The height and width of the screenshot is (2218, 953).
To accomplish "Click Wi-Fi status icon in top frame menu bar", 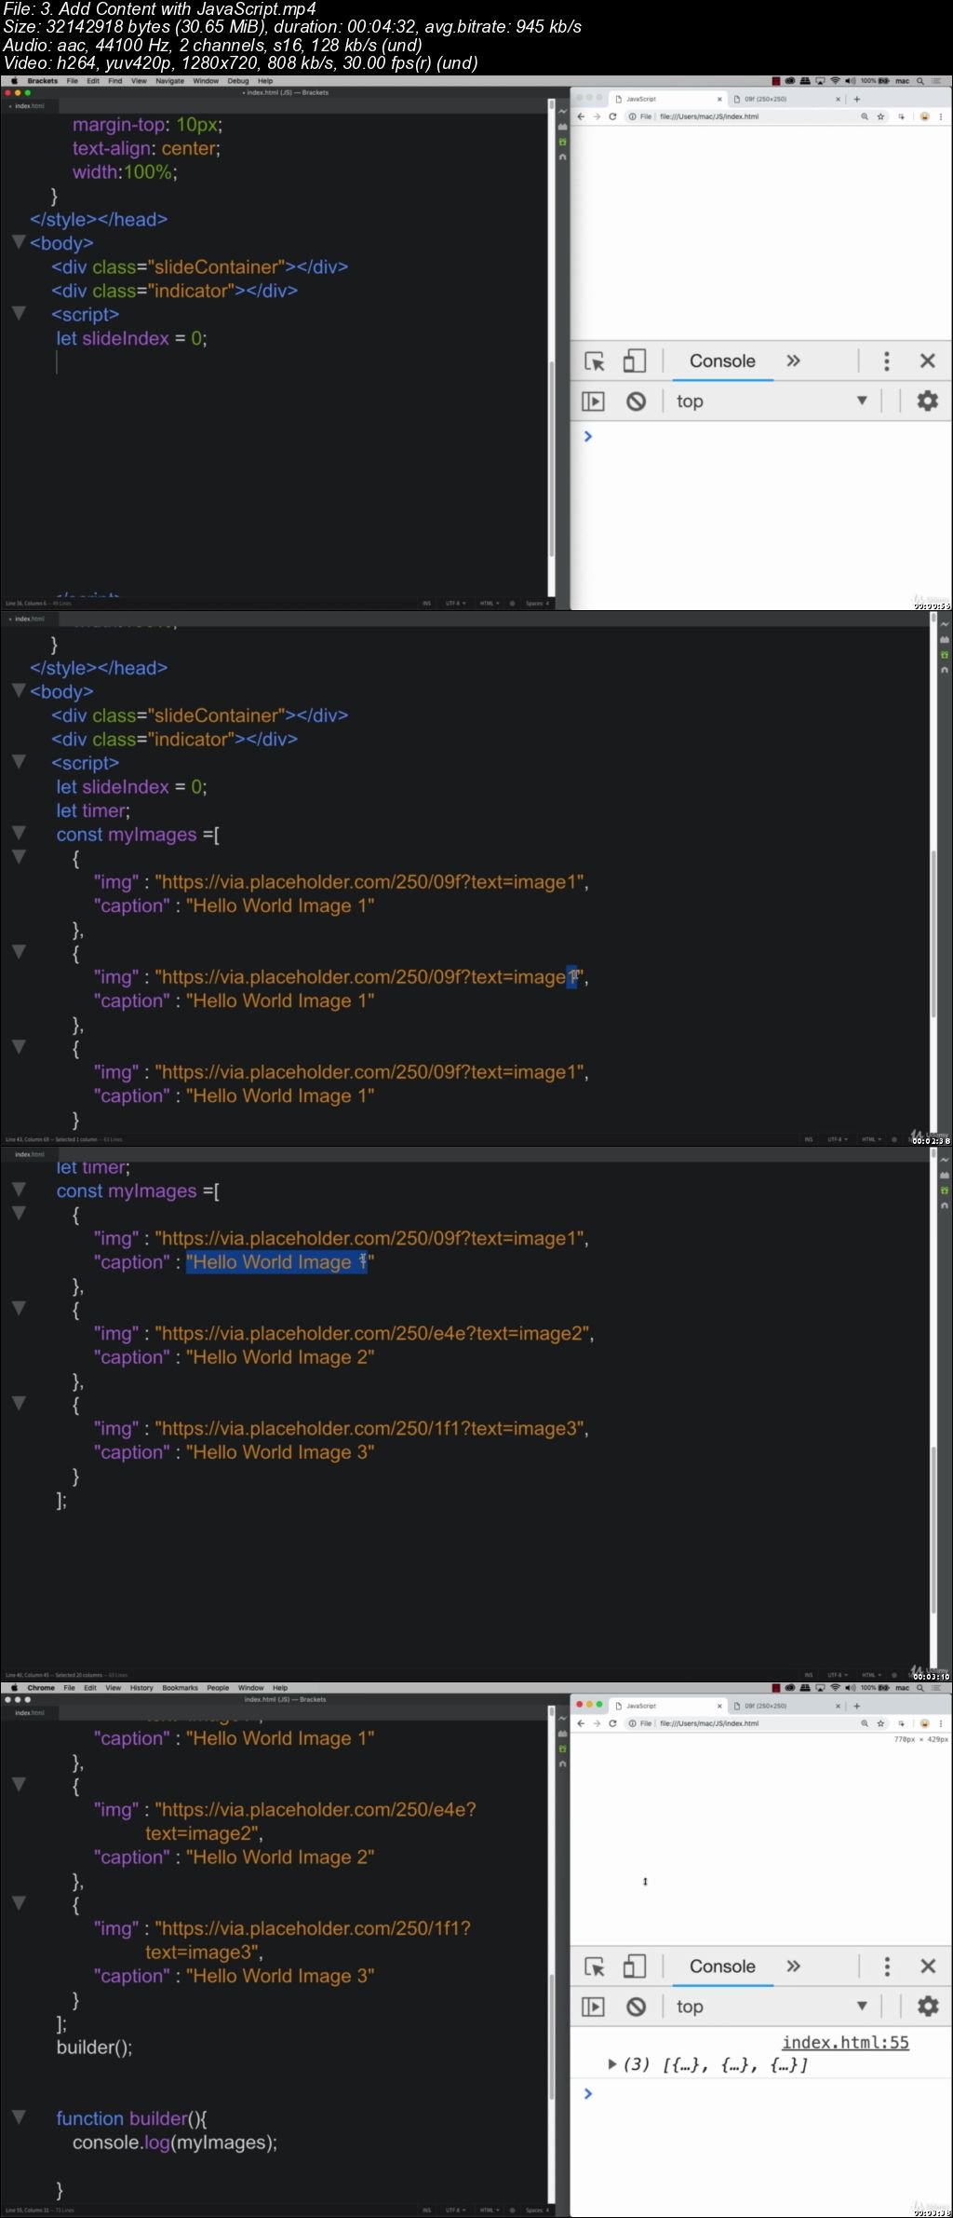I will tap(835, 81).
